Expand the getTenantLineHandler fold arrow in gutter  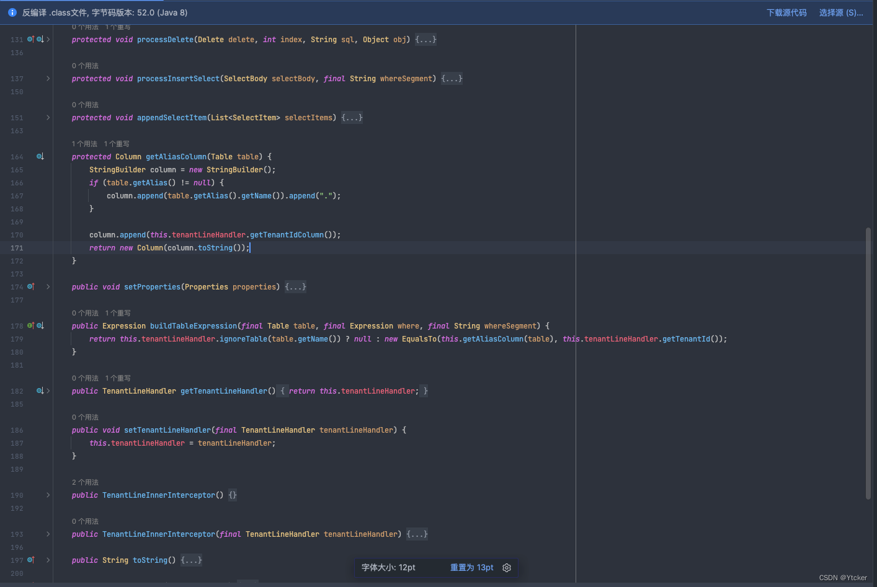pos(48,391)
